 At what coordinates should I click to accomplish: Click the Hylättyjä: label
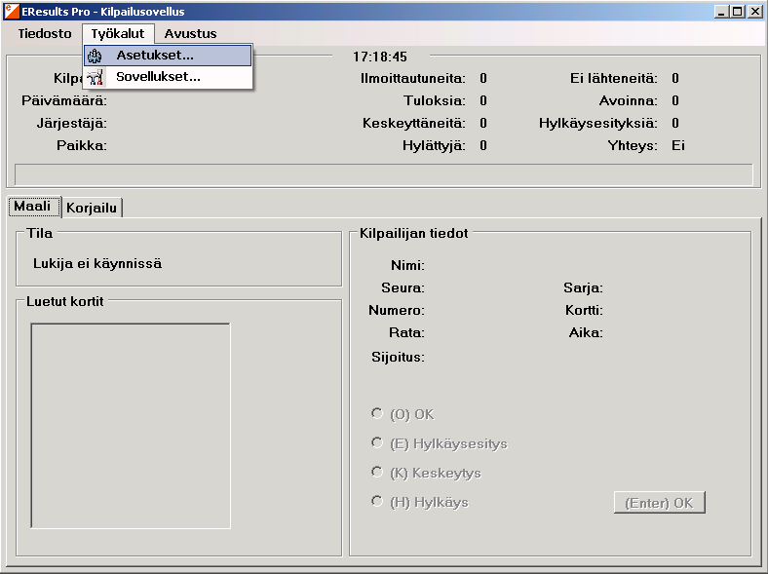[434, 145]
